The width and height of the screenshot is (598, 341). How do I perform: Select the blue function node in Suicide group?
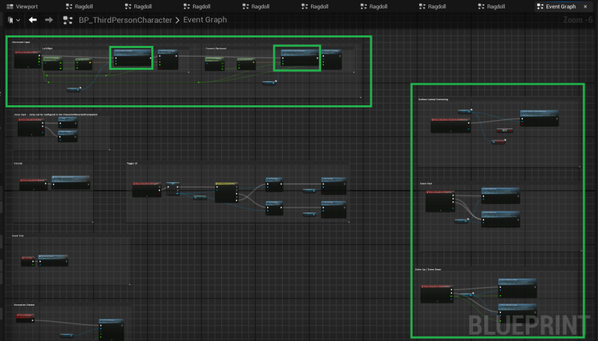71,182
